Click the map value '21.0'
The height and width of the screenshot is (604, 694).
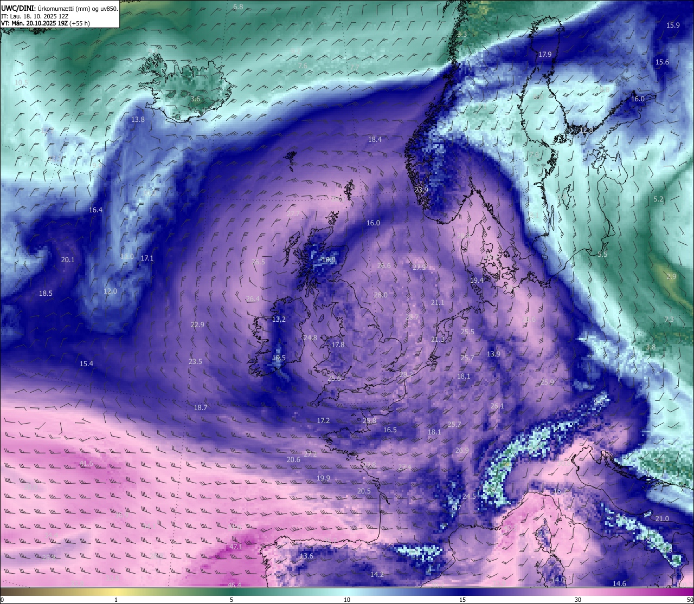[662, 518]
